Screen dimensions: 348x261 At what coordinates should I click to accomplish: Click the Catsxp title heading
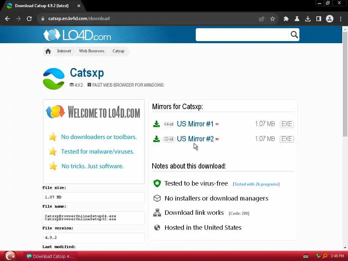click(87, 73)
